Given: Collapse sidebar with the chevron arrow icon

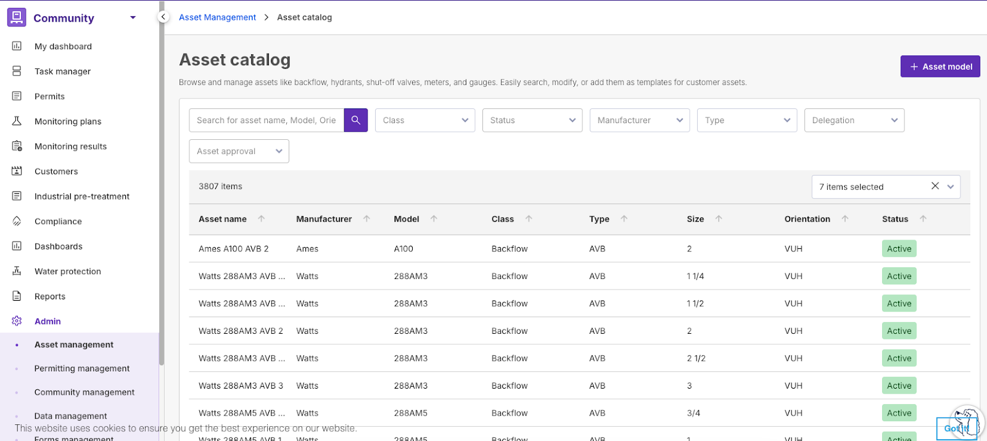Looking at the screenshot, I should point(163,17).
